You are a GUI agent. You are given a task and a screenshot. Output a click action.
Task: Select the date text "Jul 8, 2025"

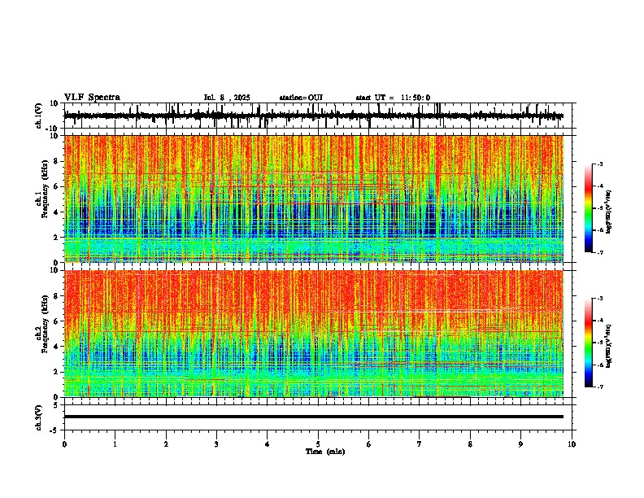pos(227,98)
